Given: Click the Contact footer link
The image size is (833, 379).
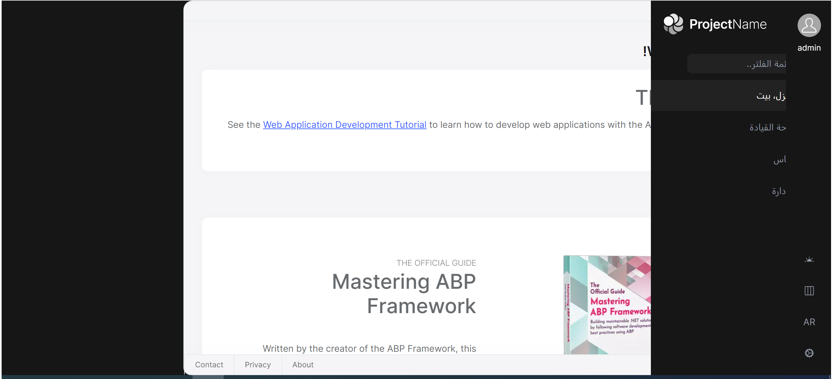Looking at the screenshot, I should [209, 365].
